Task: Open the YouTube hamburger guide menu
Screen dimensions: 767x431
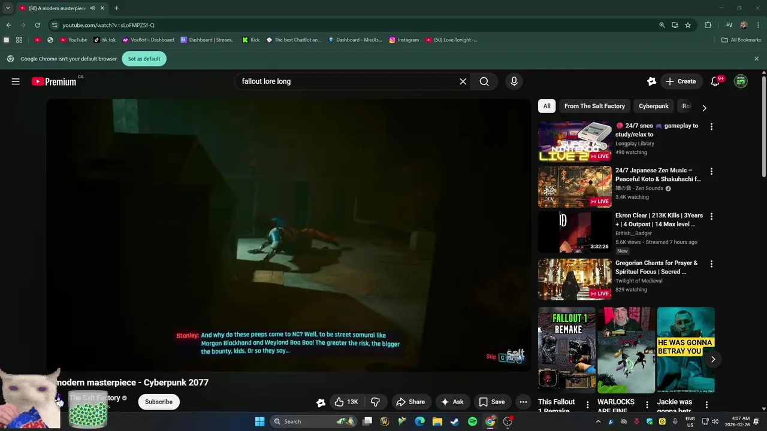Action: point(16,81)
